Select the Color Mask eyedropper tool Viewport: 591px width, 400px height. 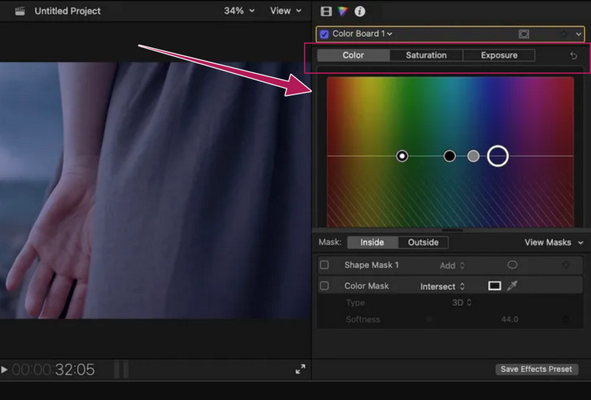[513, 286]
